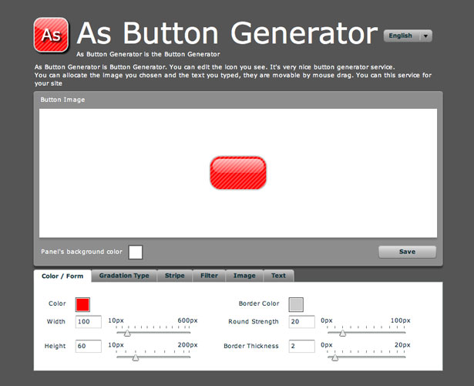Click the red button preview

[x=238, y=173]
